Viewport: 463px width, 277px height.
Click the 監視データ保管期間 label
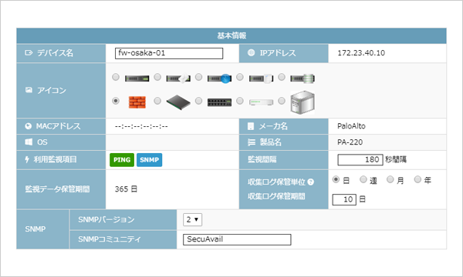57,189
